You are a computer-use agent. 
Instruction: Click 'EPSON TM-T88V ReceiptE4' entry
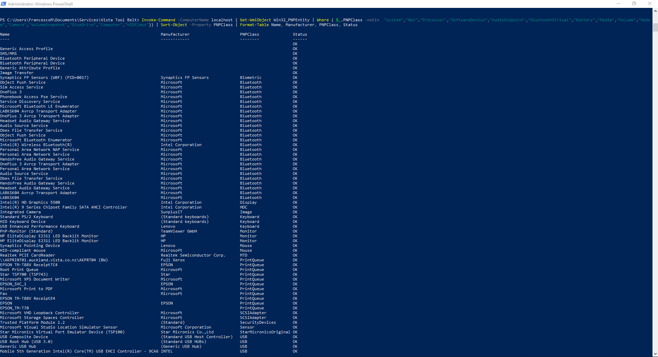(x=27, y=298)
